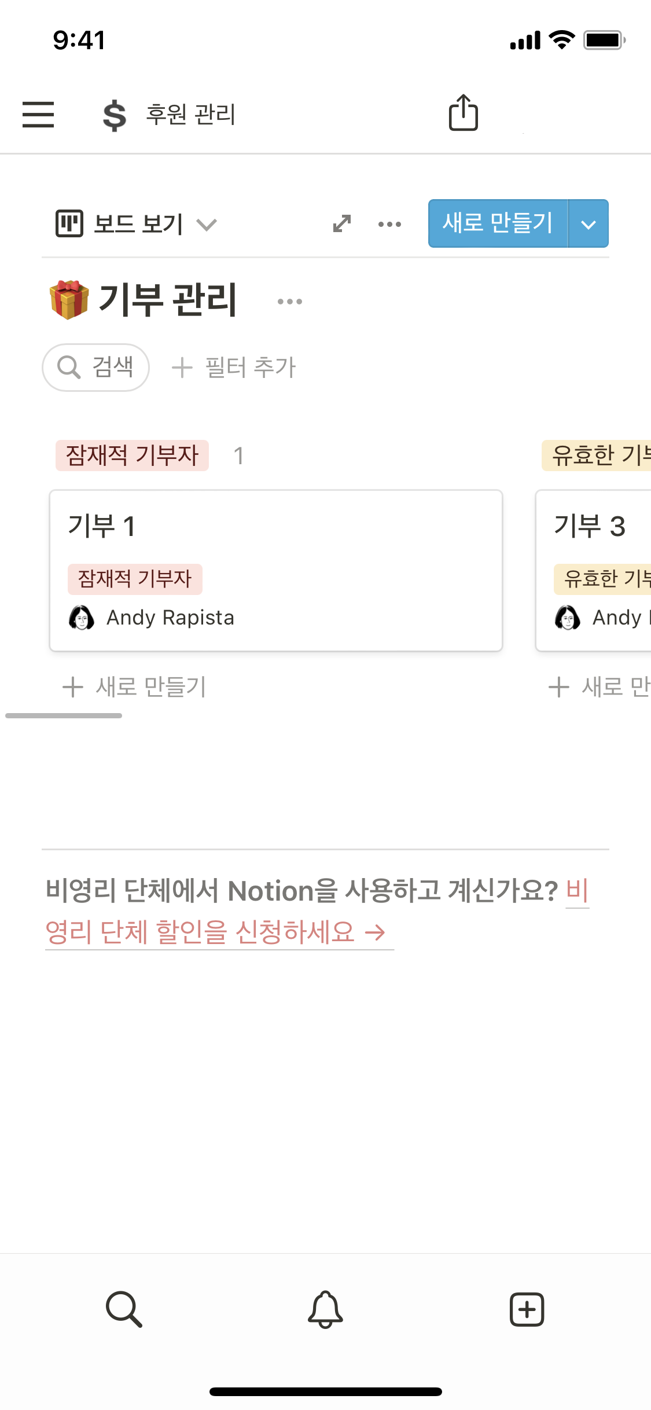Image resolution: width=651 pixels, height=1410 pixels.
Task: Open view options three-dot menu
Action: [389, 224]
